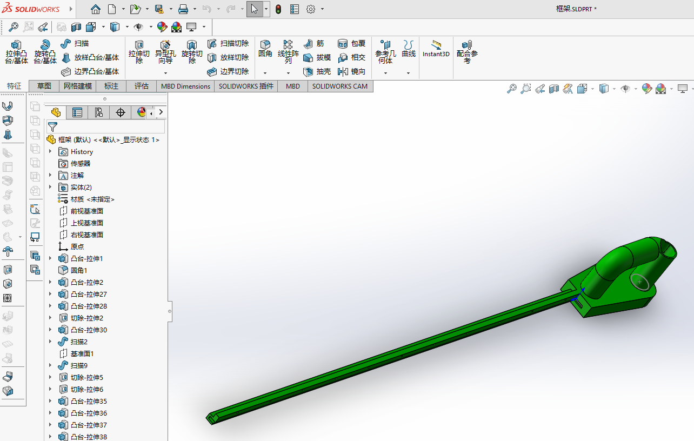Click the Extruded Boss/Base (拉伸凸台/基体) tool
This screenshot has width=694, height=441.
click(16, 52)
